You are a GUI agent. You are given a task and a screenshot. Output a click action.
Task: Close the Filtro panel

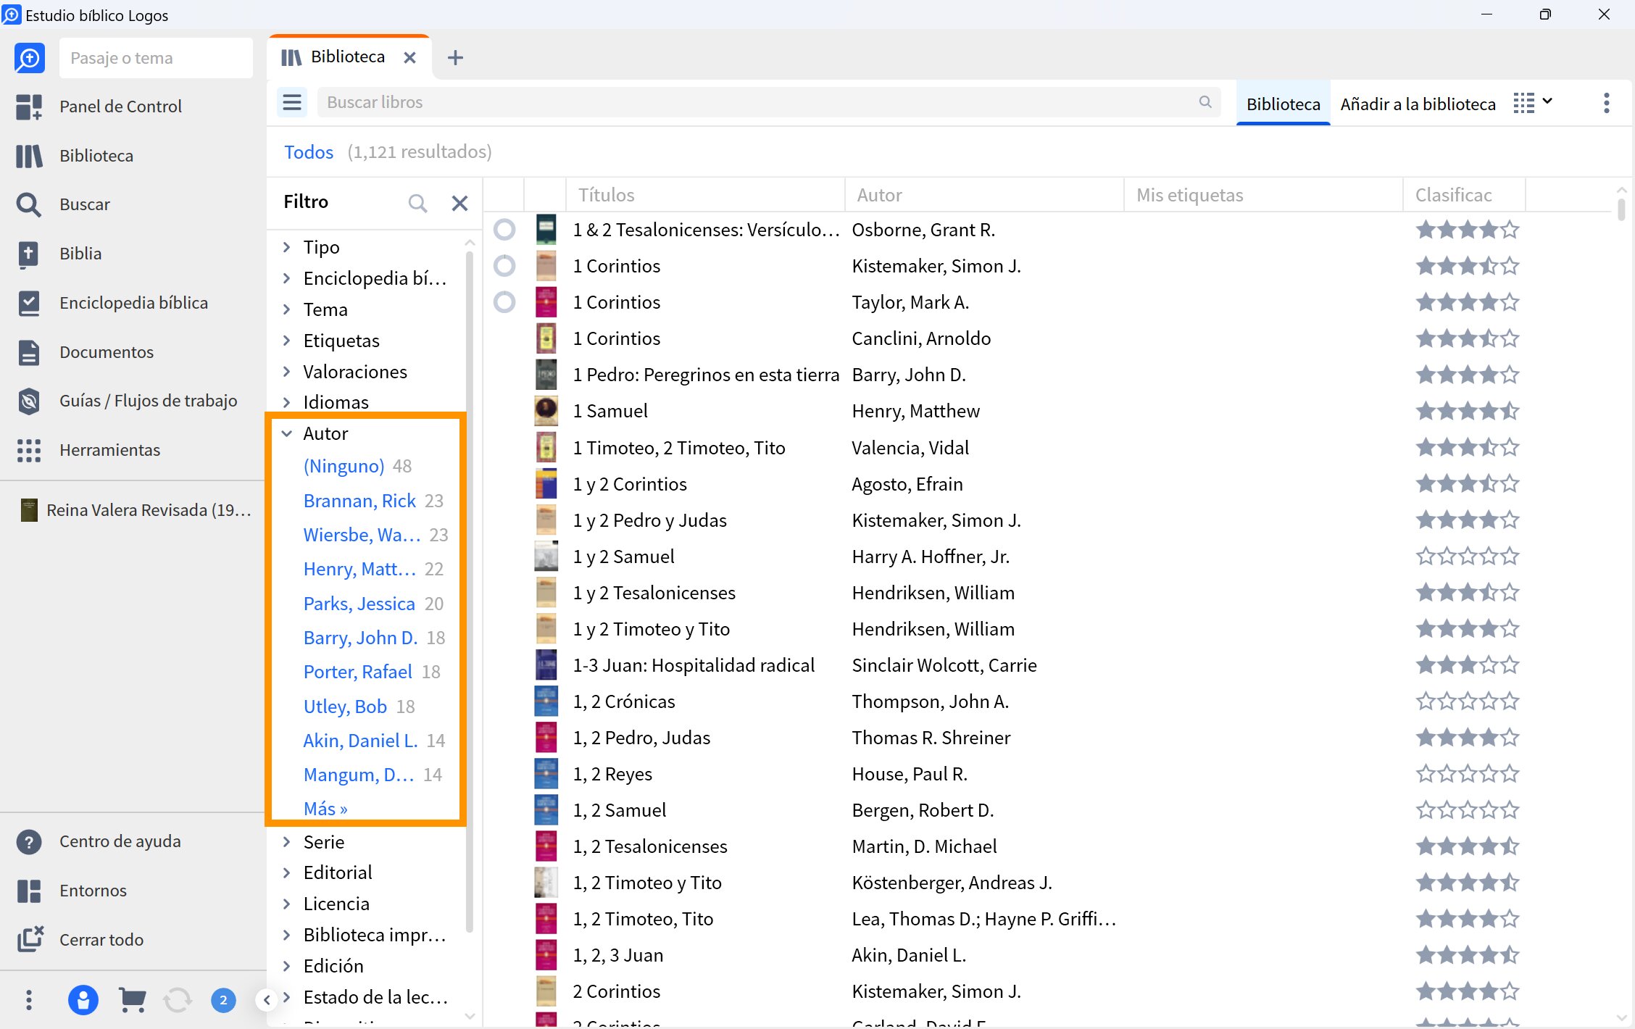click(x=459, y=203)
